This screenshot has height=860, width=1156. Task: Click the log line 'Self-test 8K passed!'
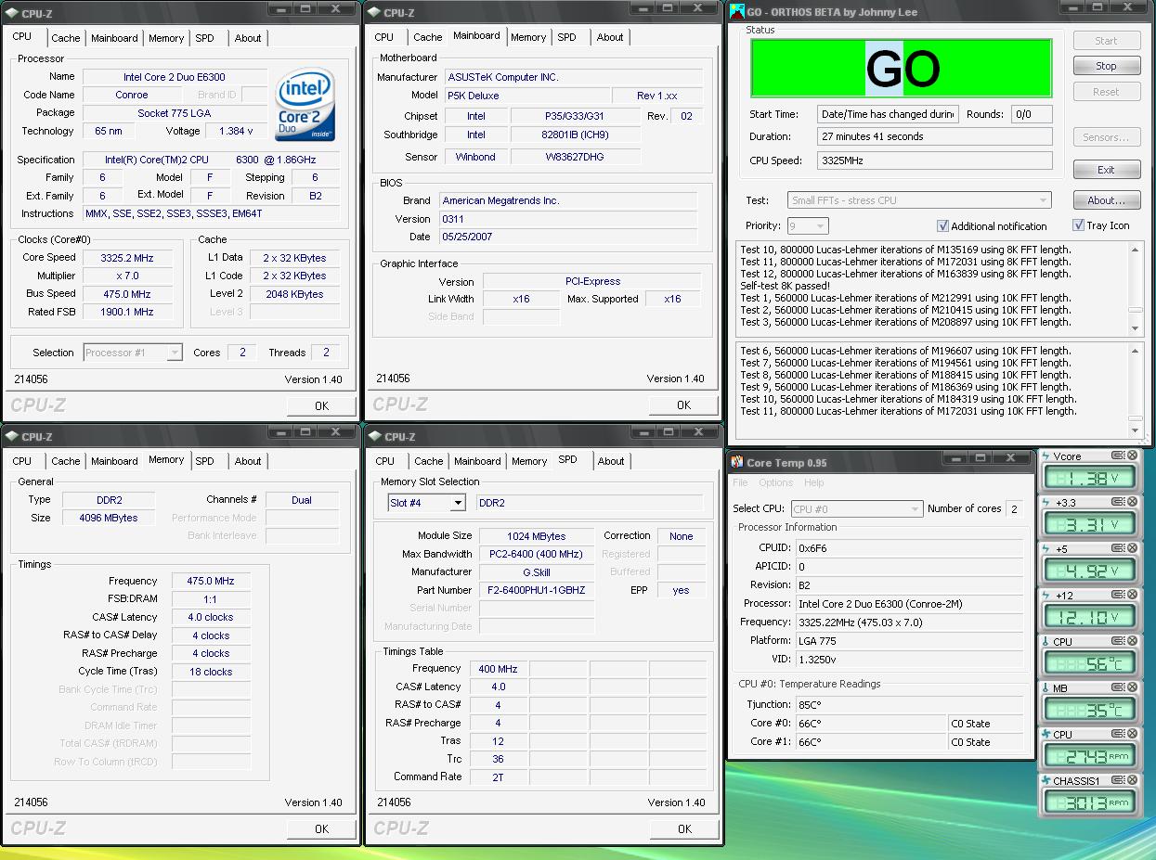(785, 286)
